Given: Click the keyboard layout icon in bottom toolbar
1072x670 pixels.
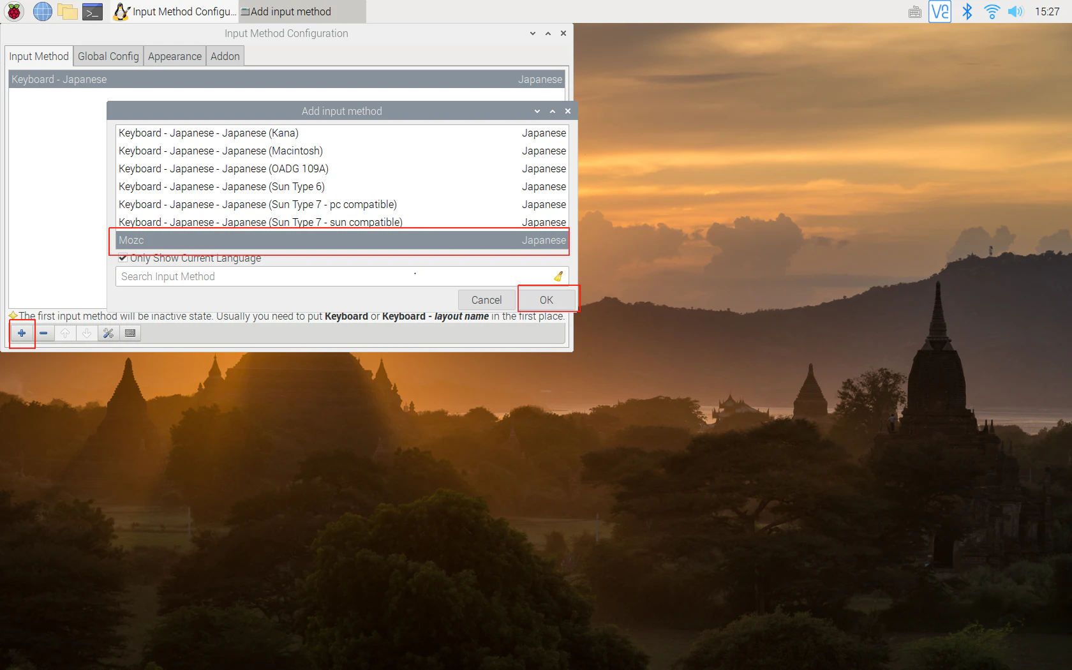Looking at the screenshot, I should 130,333.
